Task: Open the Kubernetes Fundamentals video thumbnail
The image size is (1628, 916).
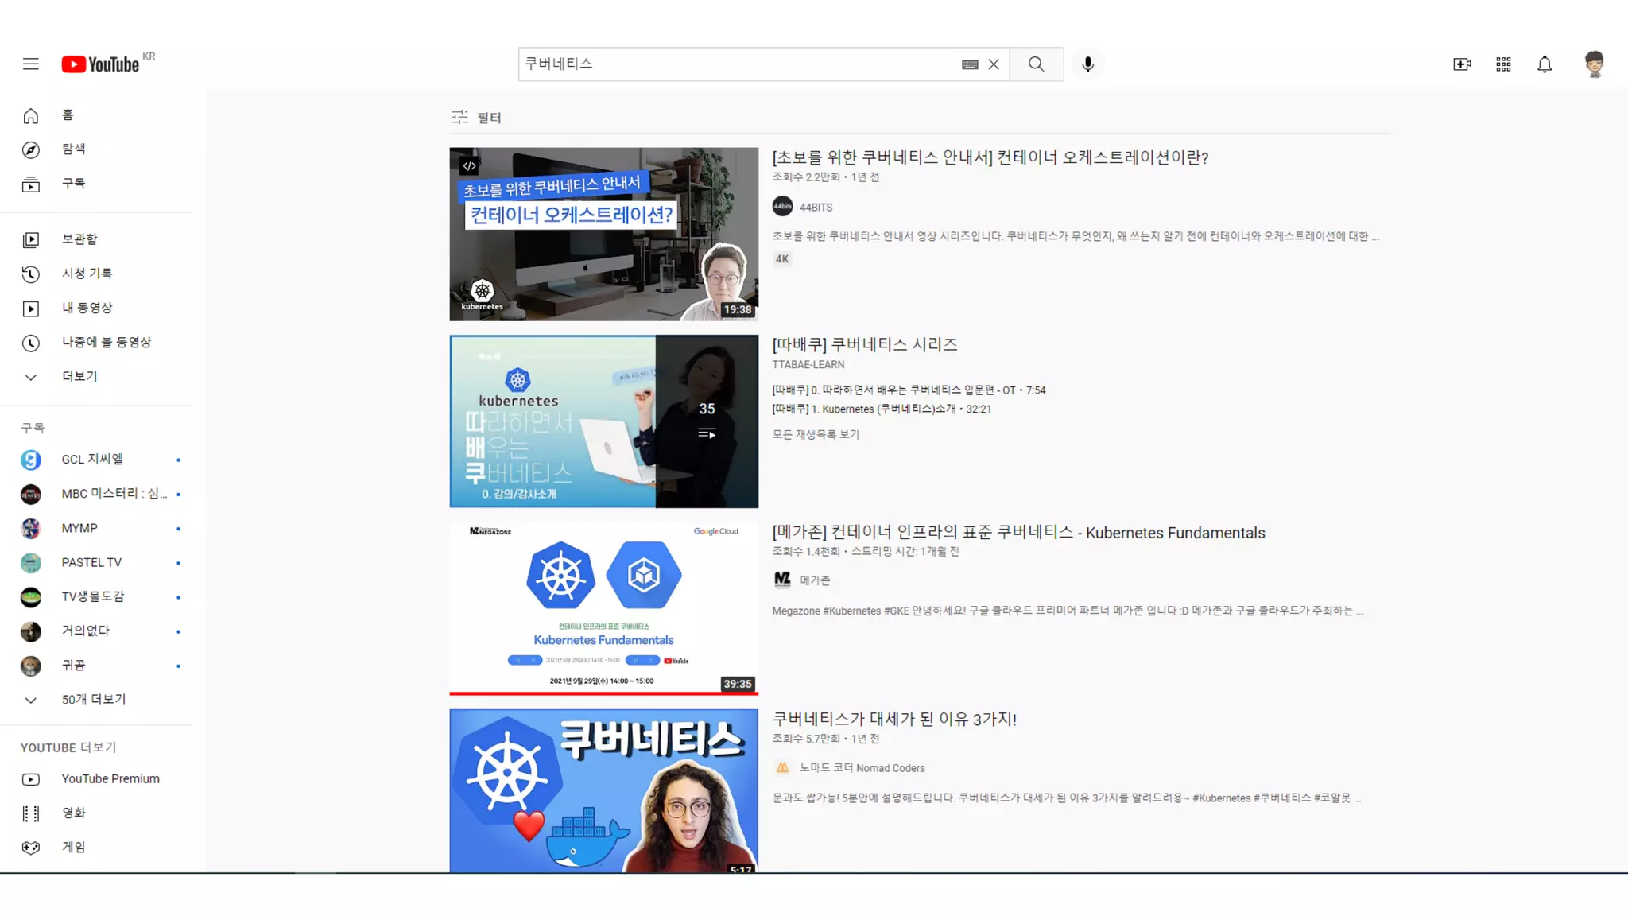Action: click(x=603, y=607)
